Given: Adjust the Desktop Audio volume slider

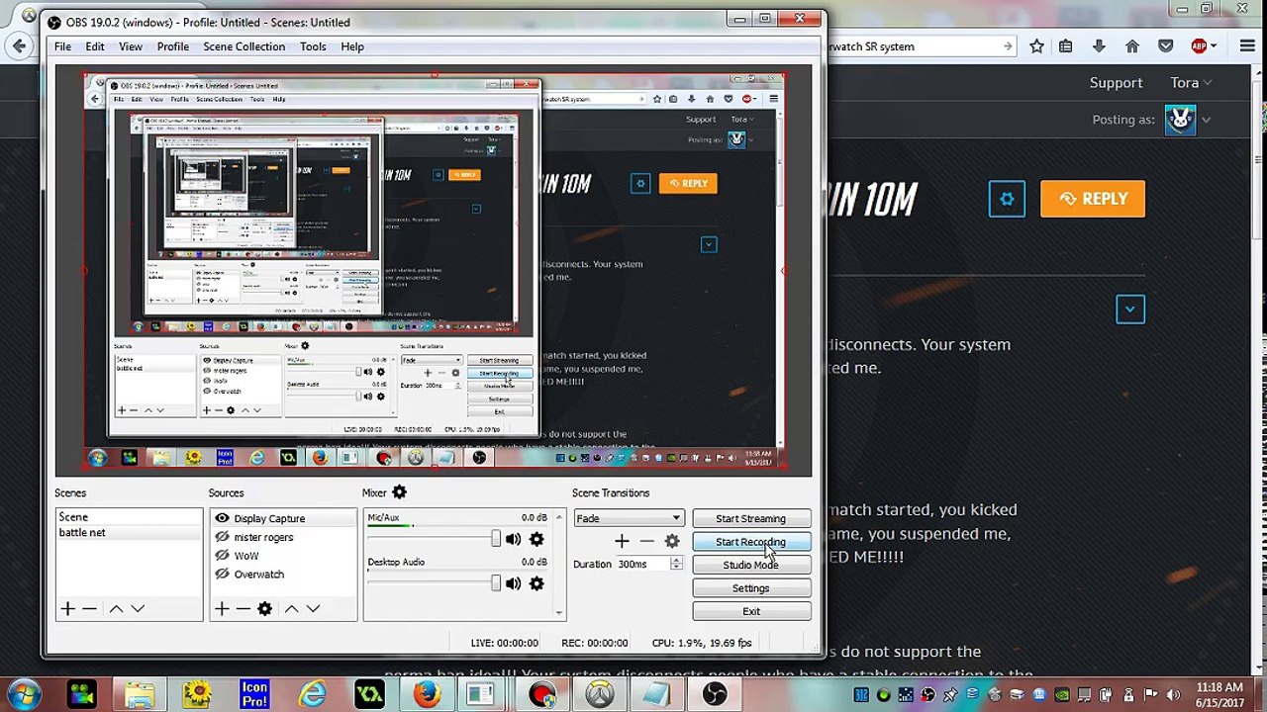Looking at the screenshot, I should (495, 583).
